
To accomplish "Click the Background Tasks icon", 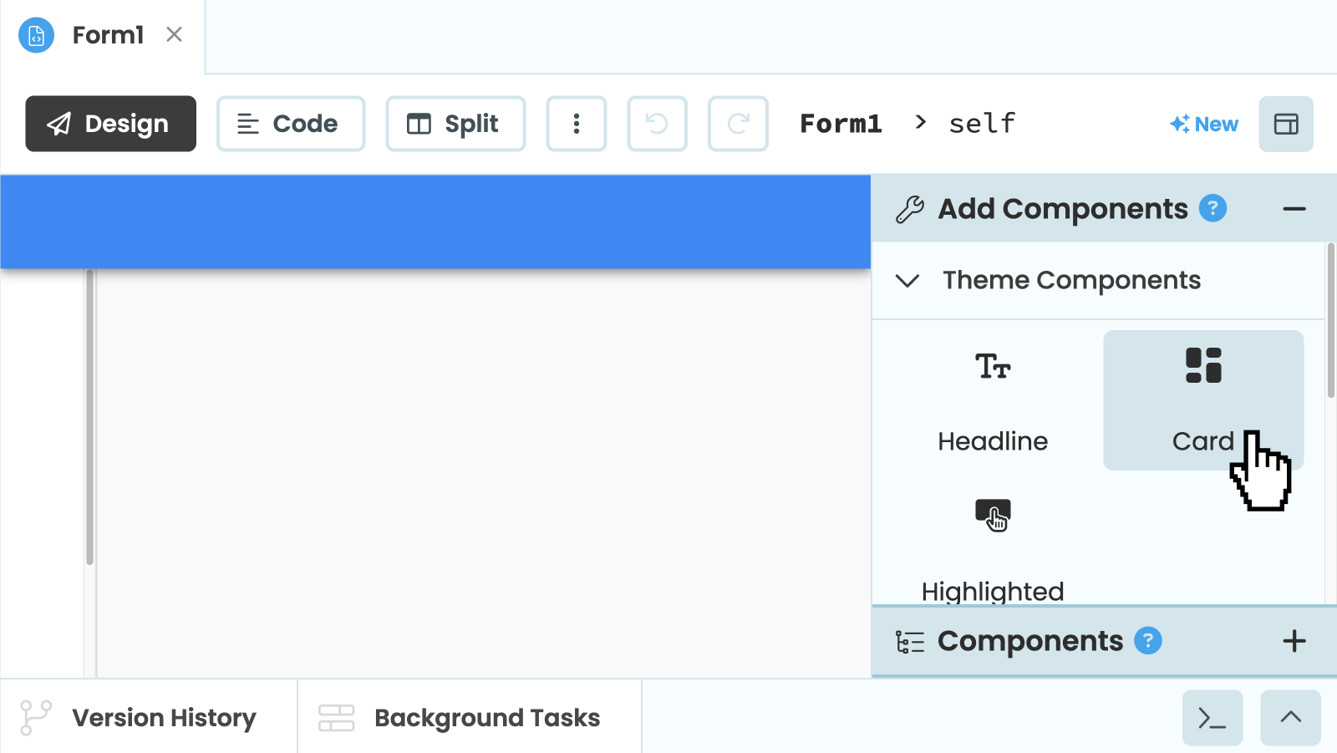I will (337, 717).
